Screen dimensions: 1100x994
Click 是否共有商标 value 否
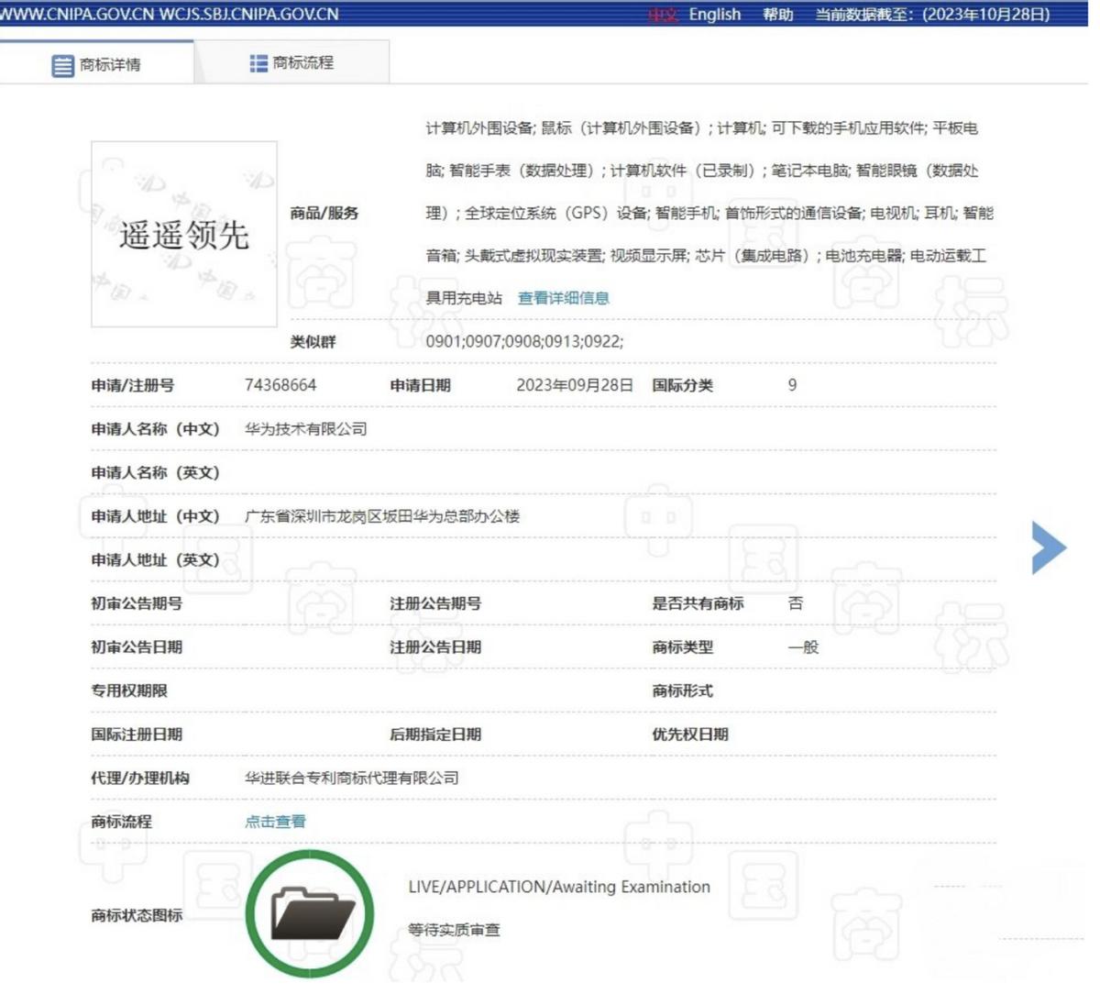[796, 603]
